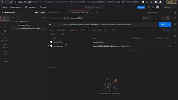The height and width of the screenshot is (100, 178).
Task: Switch to the Tests tab
Action: pos(106,30)
